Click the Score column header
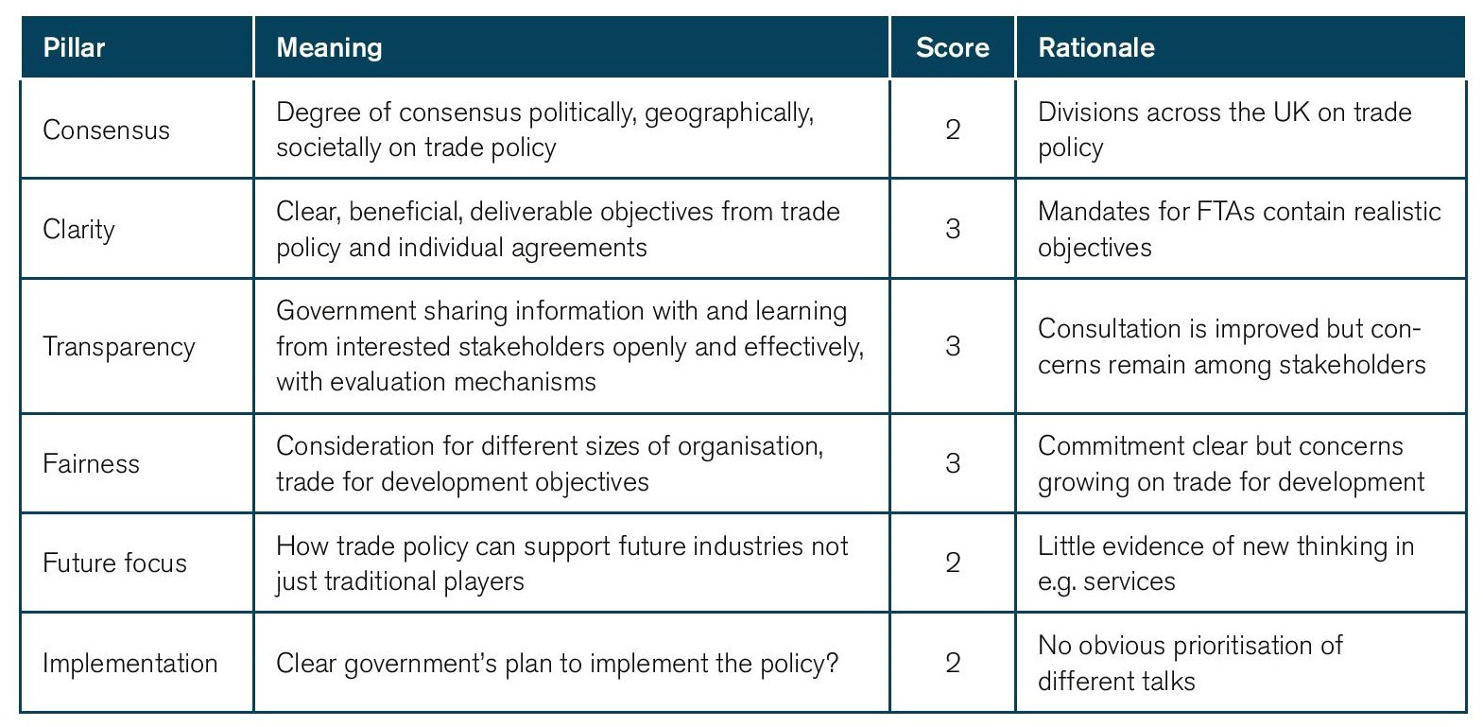 point(952,47)
